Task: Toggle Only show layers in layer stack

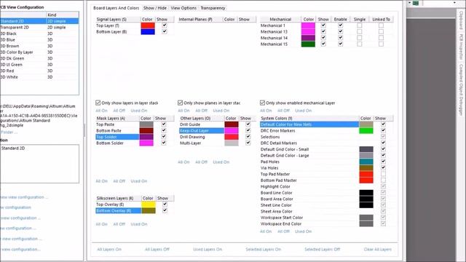Action: tap(98, 103)
